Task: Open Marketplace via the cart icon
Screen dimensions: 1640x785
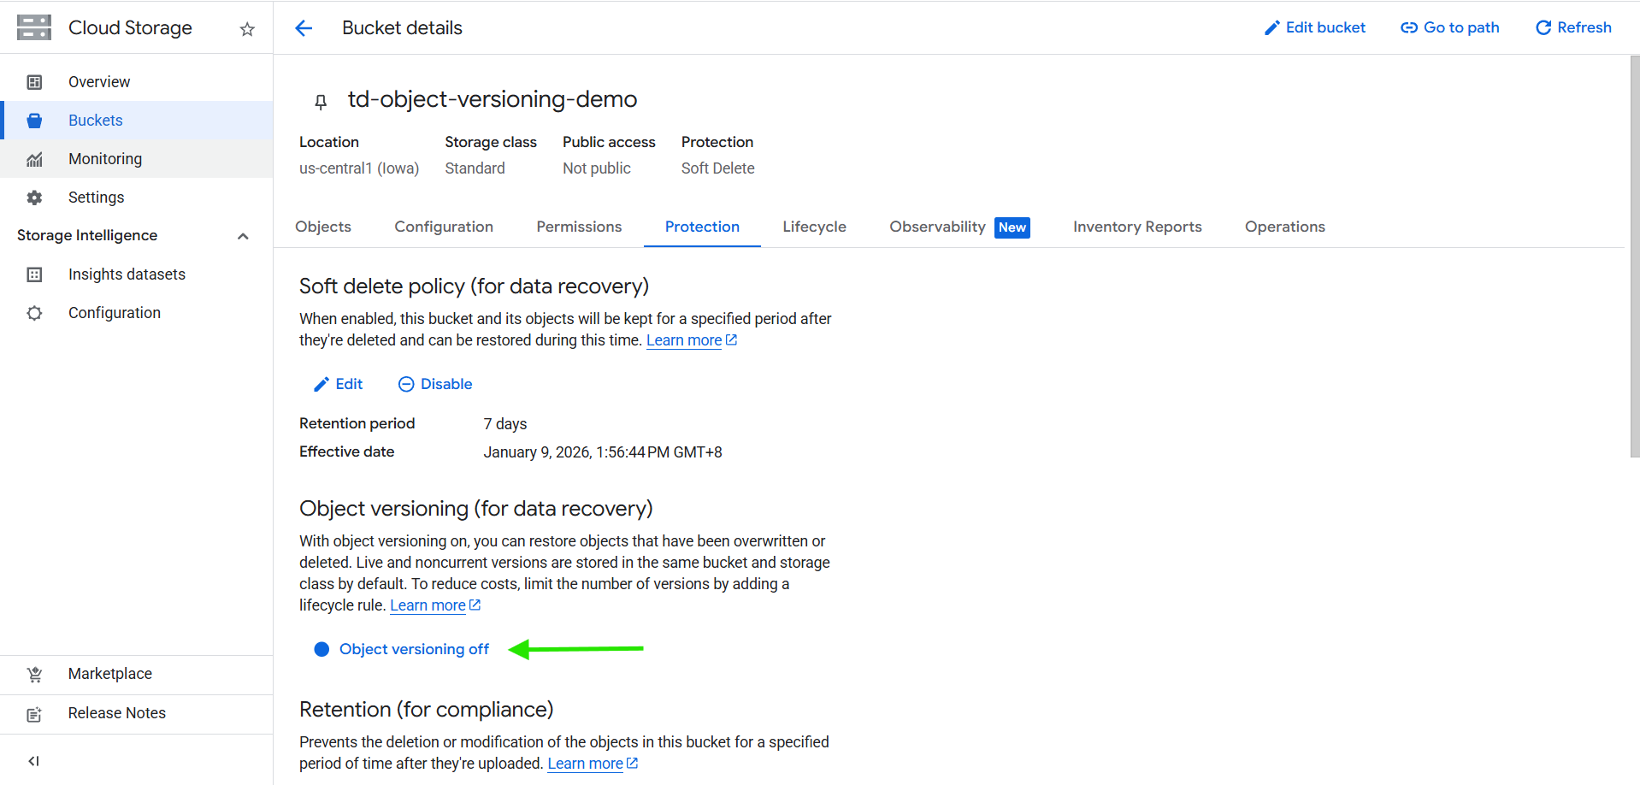Action: coord(34,674)
